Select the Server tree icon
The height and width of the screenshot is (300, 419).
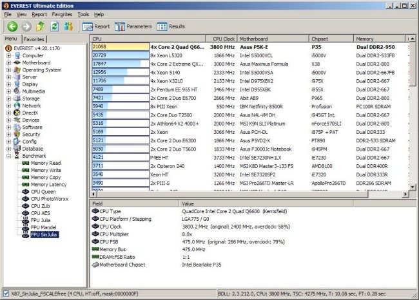point(17,77)
